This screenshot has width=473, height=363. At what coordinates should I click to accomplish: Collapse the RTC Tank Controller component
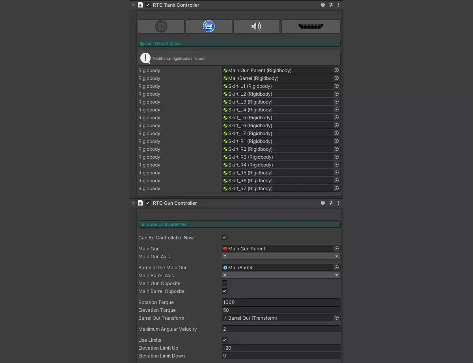coord(134,5)
